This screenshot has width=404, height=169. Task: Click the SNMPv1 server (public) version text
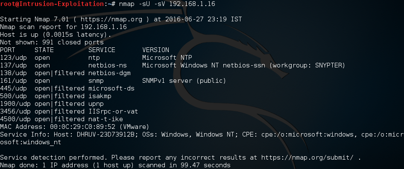(x=184, y=81)
